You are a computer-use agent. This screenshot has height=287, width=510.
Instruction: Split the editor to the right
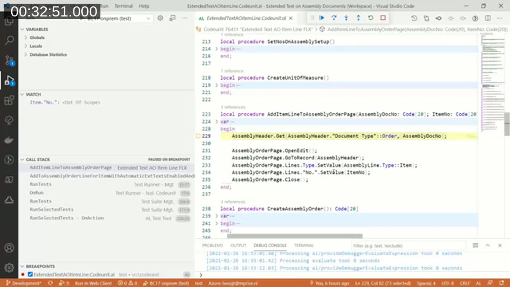[x=488, y=18]
